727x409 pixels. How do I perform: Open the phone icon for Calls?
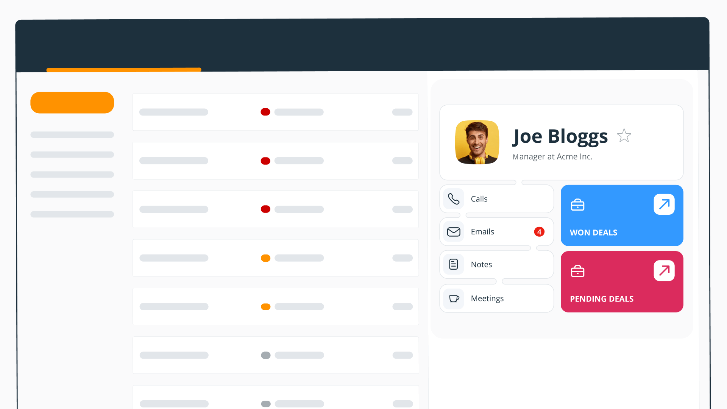454,199
